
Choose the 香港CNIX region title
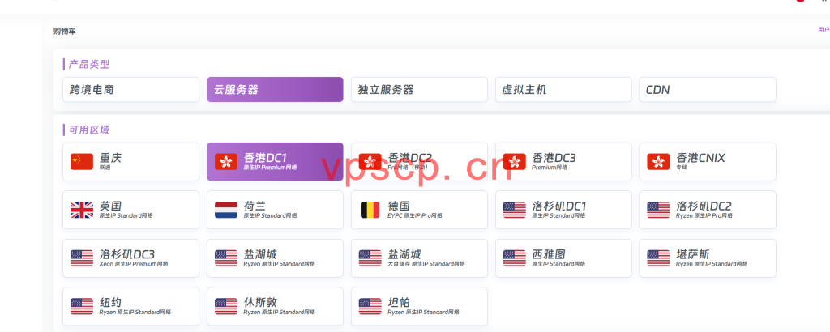pos(700,158)
